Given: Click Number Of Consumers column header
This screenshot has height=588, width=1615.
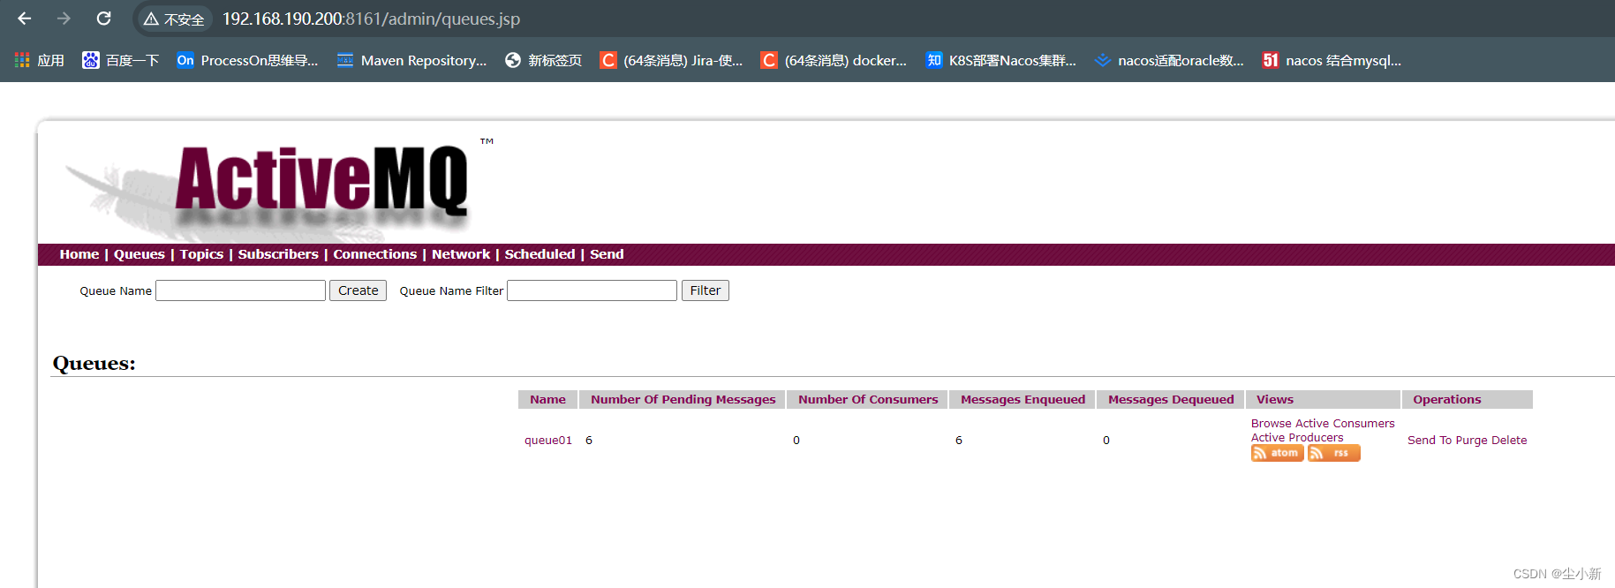Looking at the screenshot, I should pos(868,399).
